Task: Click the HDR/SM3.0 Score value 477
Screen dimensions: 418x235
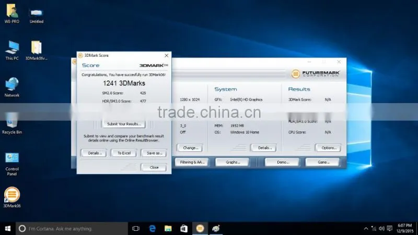Action: point(143,101)
